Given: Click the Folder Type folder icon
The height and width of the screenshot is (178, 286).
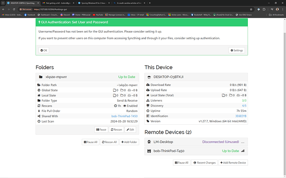Looking at the screenshot, I should click(39, 100).
